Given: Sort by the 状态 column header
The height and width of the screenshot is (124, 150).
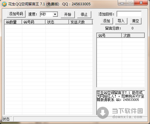Looking at the screenshot, I should 57,22.
